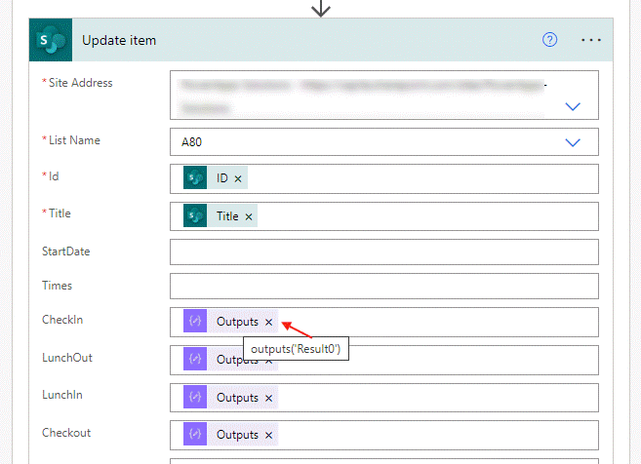Click the A80 list name value

191,142
